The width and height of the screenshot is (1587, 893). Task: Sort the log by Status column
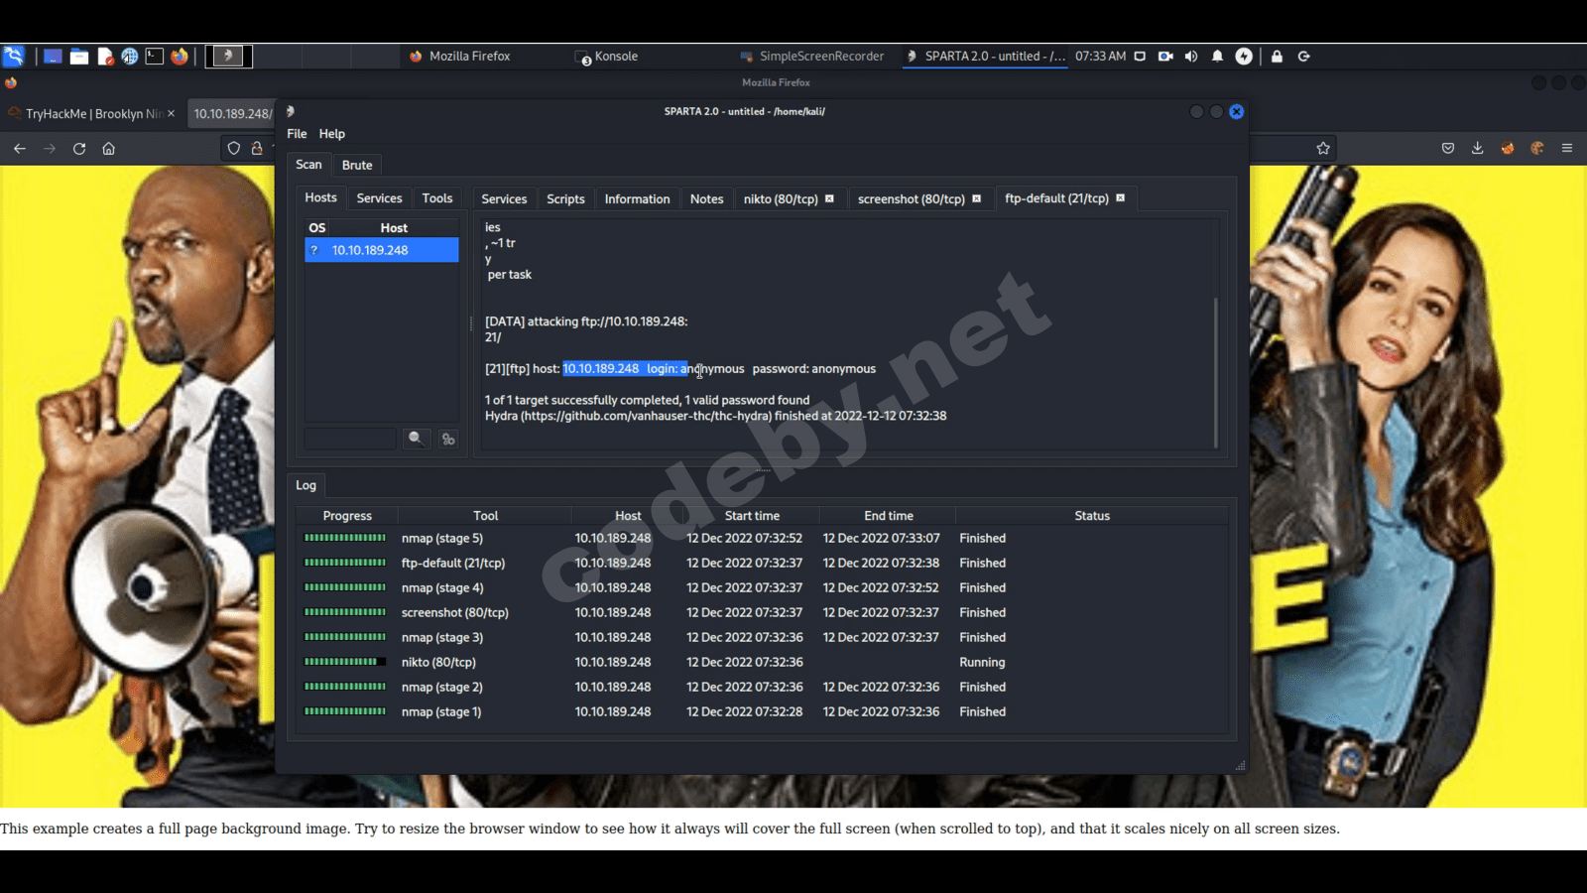coord(1092,516)
